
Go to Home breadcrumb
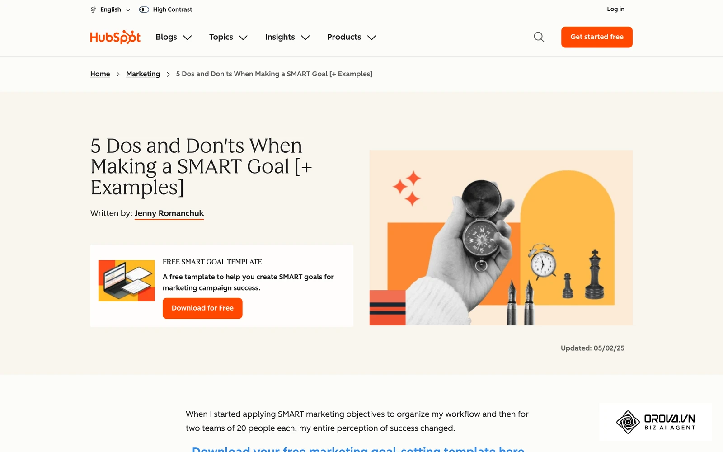[x=100, y=74]
